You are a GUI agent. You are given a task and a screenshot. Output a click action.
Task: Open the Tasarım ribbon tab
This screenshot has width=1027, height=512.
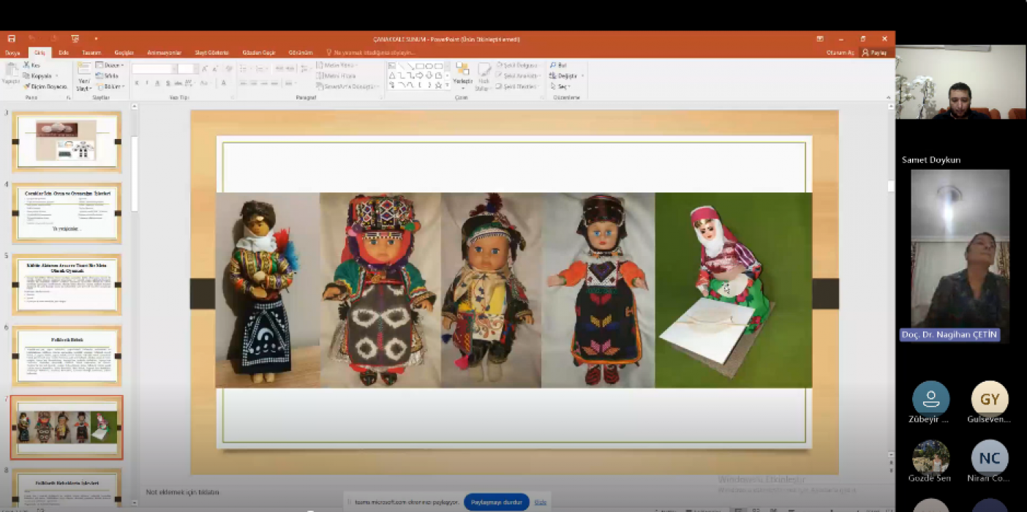point(91,53)
